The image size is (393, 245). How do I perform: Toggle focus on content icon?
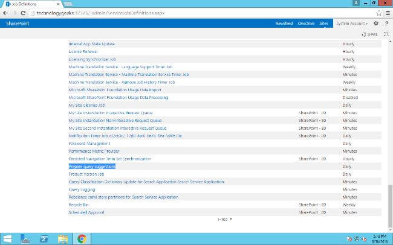[386, 34]
